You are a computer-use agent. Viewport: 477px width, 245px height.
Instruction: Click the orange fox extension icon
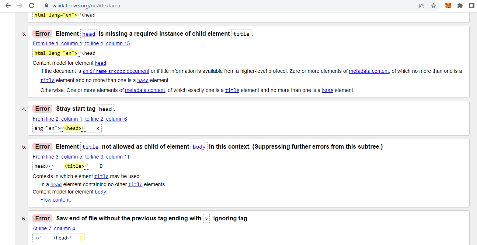click(x=448, y=6)
